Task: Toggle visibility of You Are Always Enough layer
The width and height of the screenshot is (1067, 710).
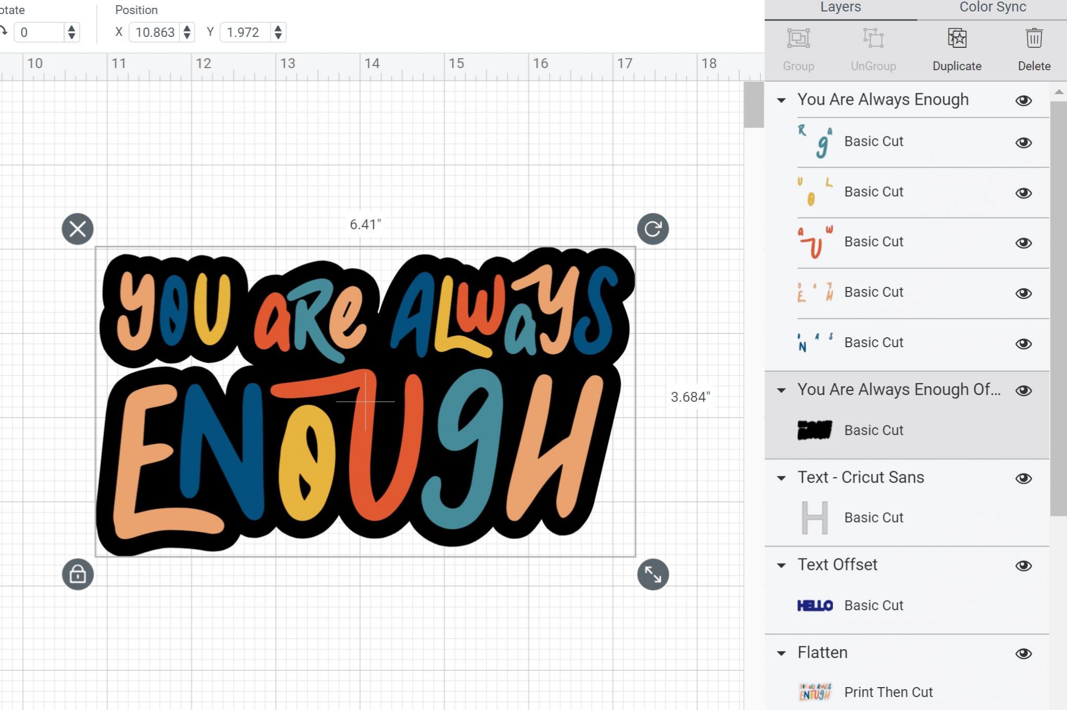Action: [1023, 100]
